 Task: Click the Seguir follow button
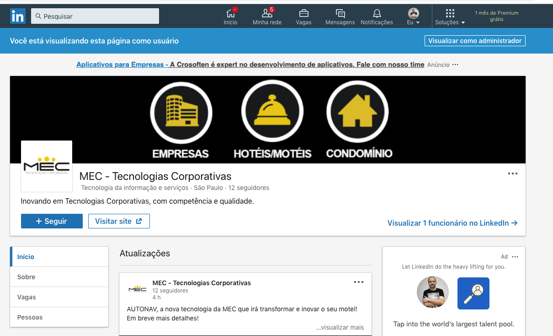pos(52,221)
